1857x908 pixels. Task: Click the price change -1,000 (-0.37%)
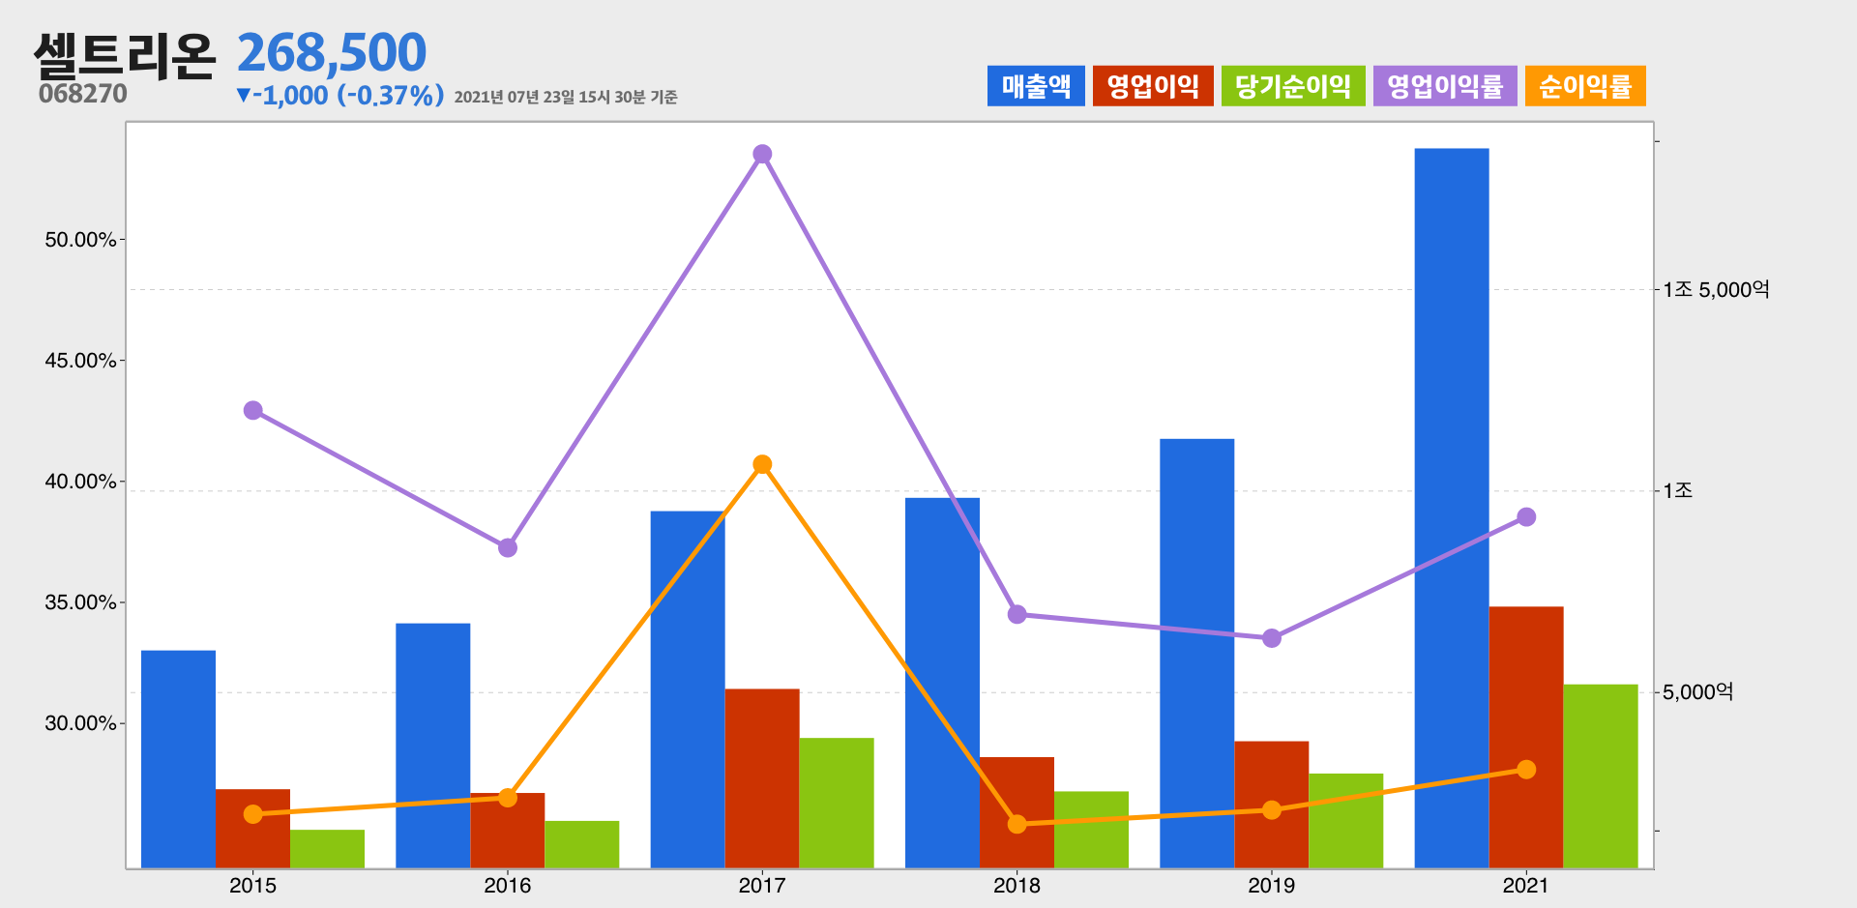coord(340,95)
